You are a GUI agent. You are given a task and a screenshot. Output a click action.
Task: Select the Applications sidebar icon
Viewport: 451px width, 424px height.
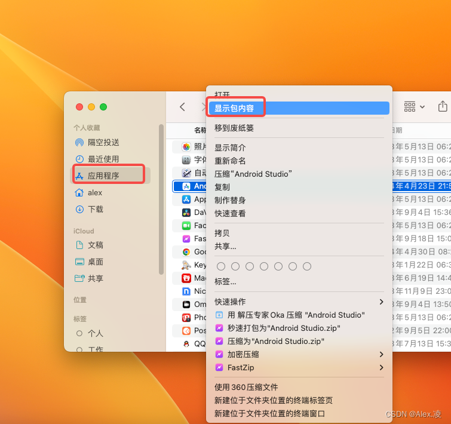[79, 176]
